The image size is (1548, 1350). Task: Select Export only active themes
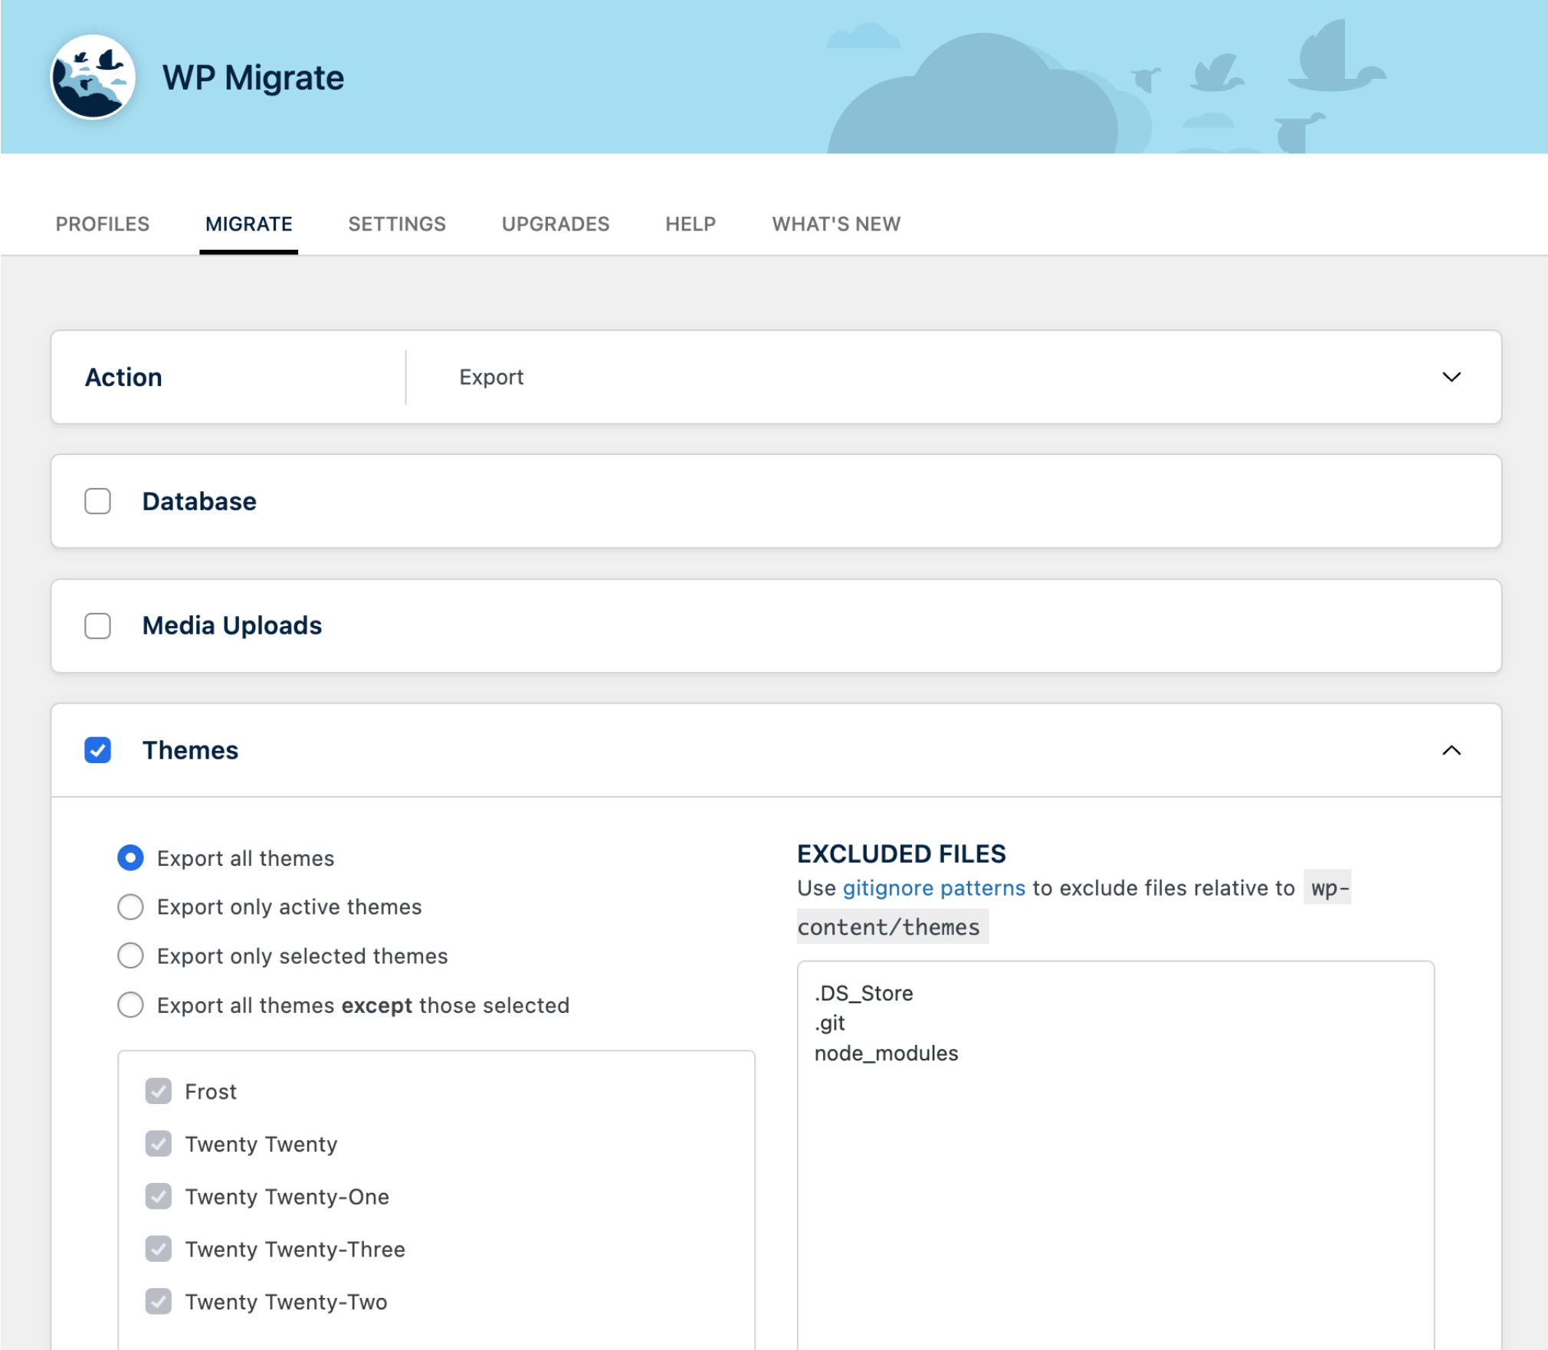130,906
